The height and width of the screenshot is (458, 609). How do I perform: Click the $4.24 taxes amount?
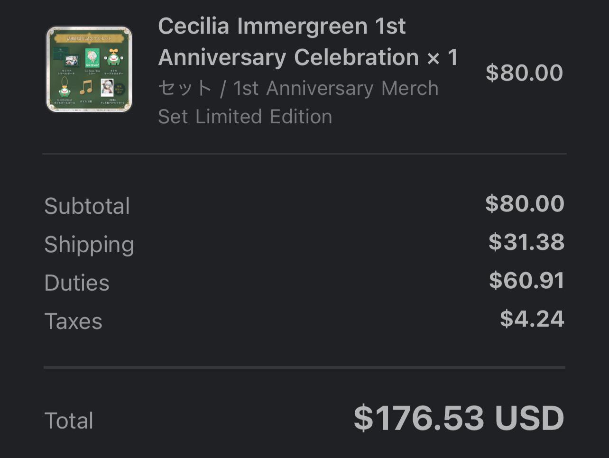[x=532, y=319]
